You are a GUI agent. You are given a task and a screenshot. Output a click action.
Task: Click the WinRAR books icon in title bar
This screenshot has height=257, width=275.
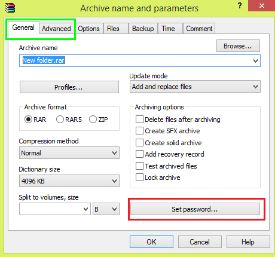click(x=10, y=8)
